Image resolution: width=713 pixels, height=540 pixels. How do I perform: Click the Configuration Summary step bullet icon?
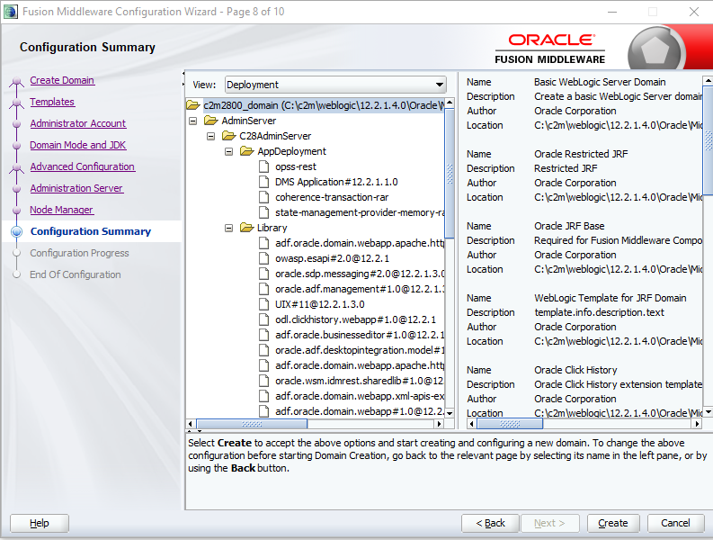17,231
